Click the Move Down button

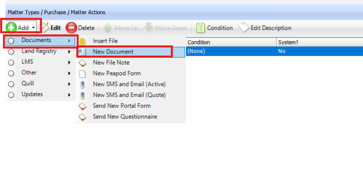click(166, 28)
